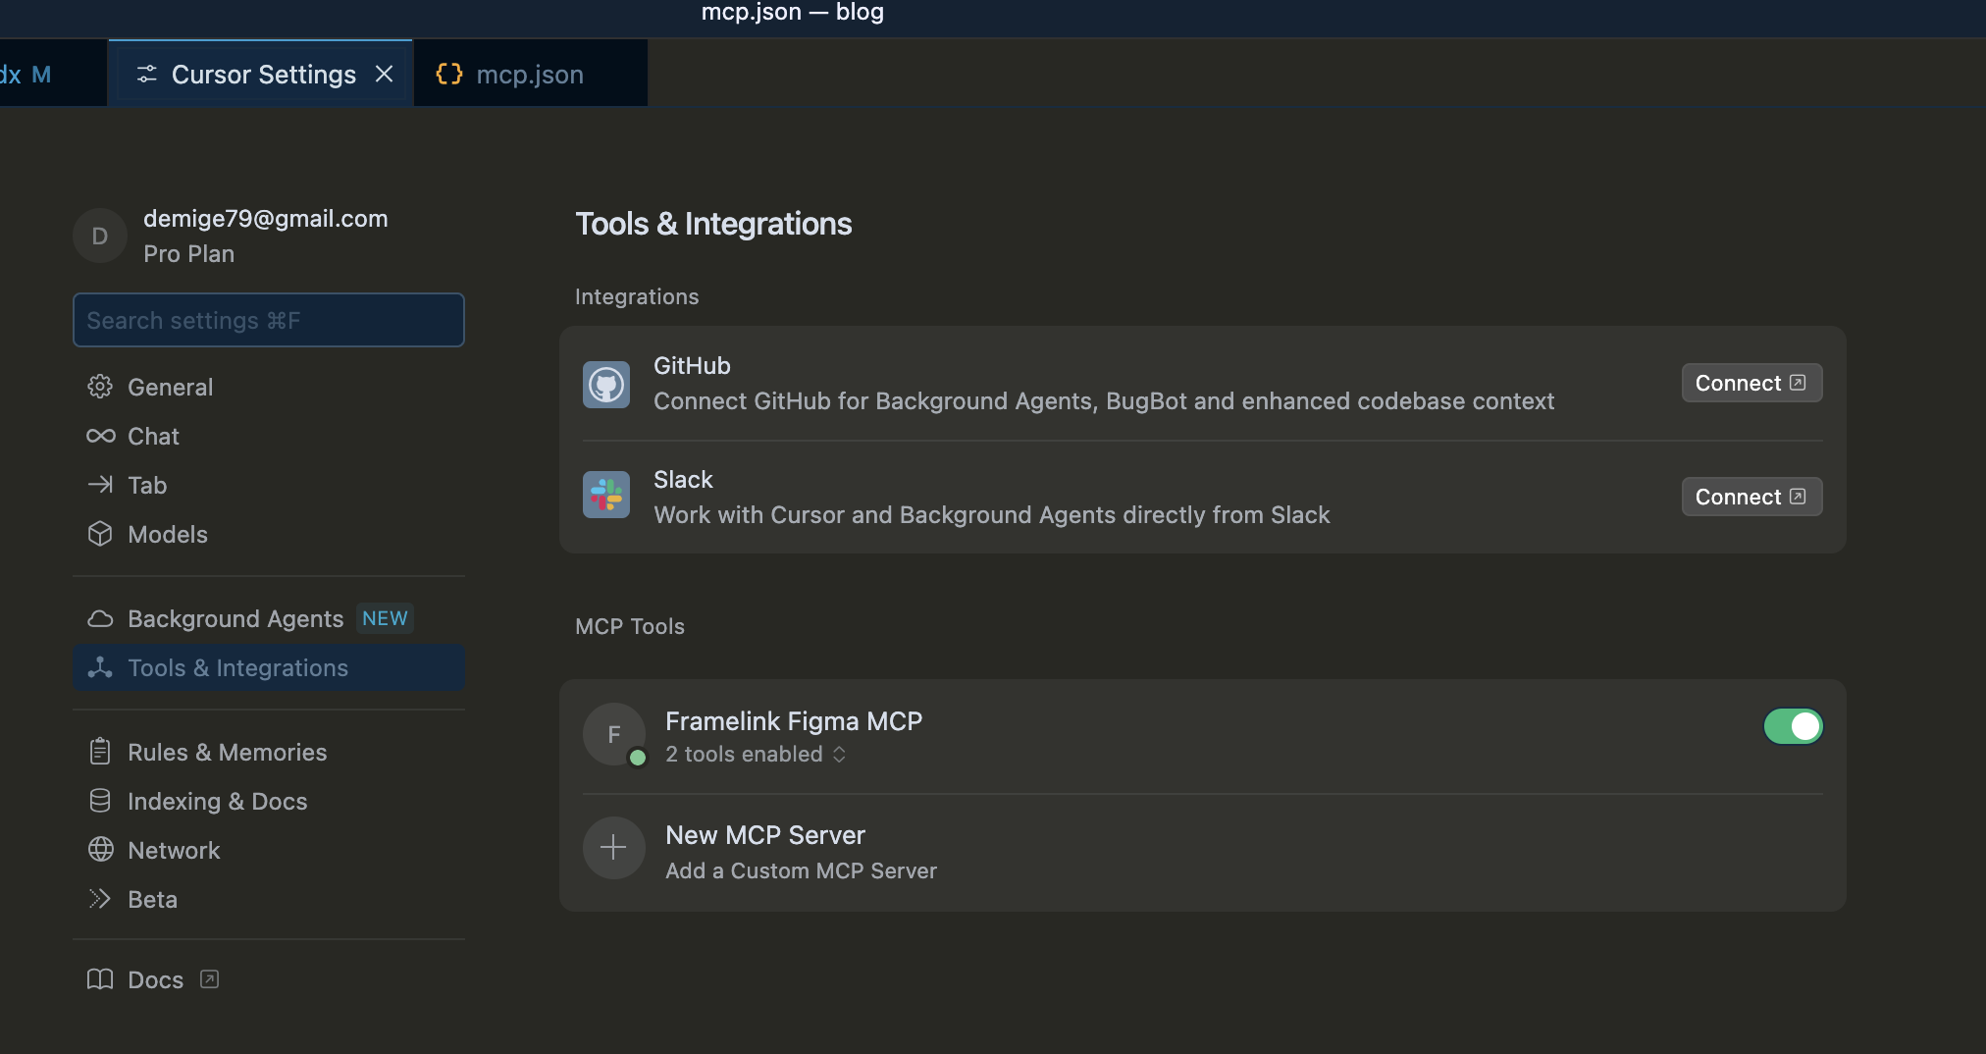Open the Models settings section
Viewport: 1986px width, 1054px height.
(x=268, y=534)
